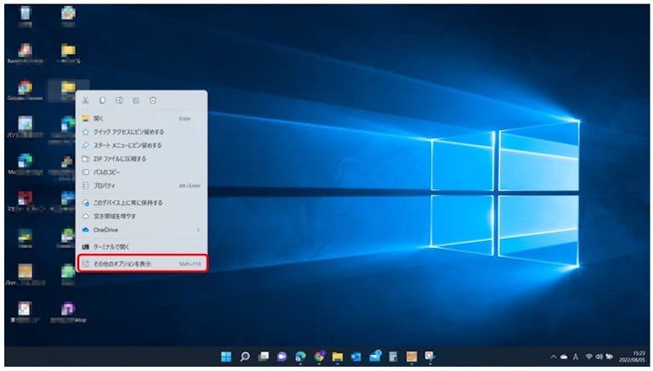
Task: Open Wi-Fi network tray icon
Action: (589, 357)
